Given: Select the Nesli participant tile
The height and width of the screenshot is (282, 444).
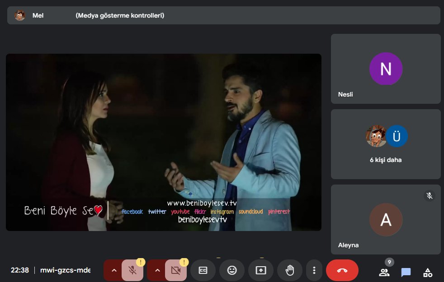Looking at the screenshot, I should click(386, 69).
